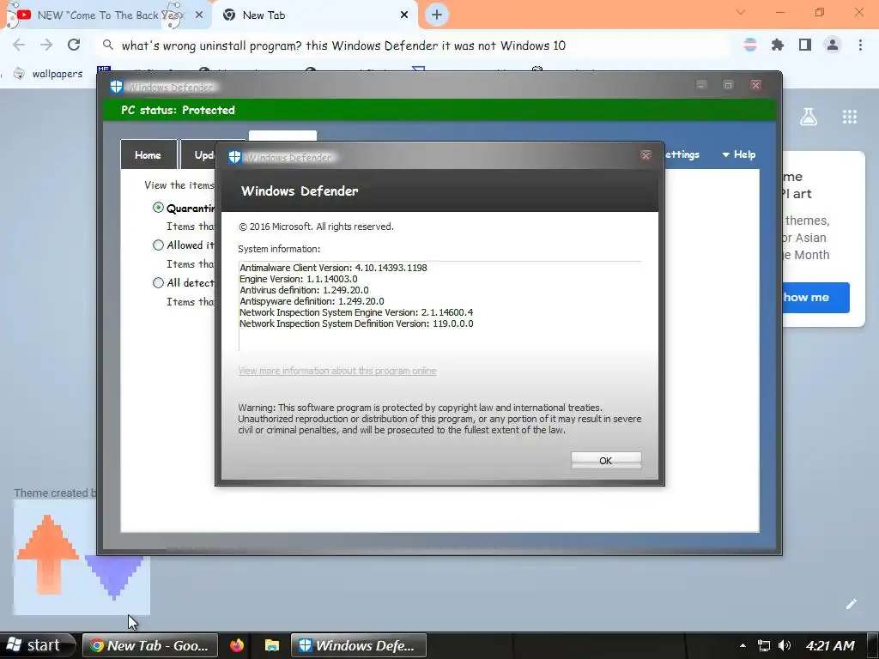Switch to Windows Defender taskbar item
This screenshot has width=879, height=659.
359,645
